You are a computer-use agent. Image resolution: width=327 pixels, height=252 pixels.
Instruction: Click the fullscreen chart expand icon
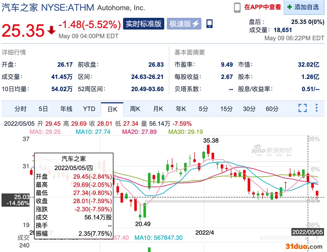click(x=302, y=108)
